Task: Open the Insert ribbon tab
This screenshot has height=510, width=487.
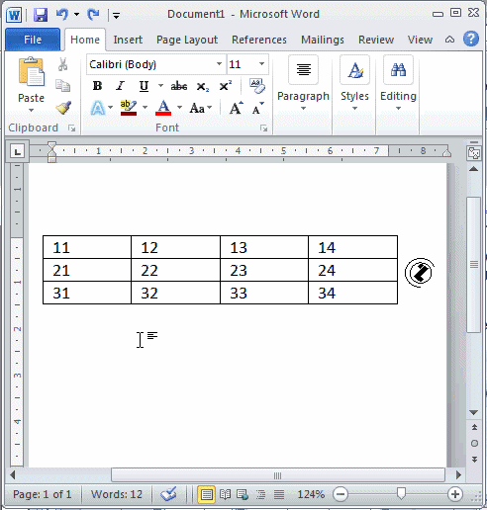Action: (128, 40)
